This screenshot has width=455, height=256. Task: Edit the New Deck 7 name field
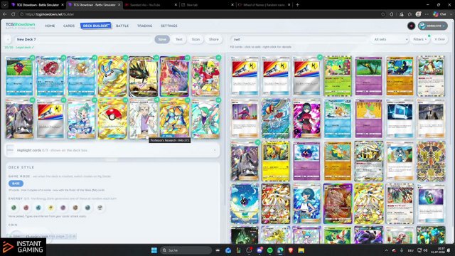[x=82, y=39]
